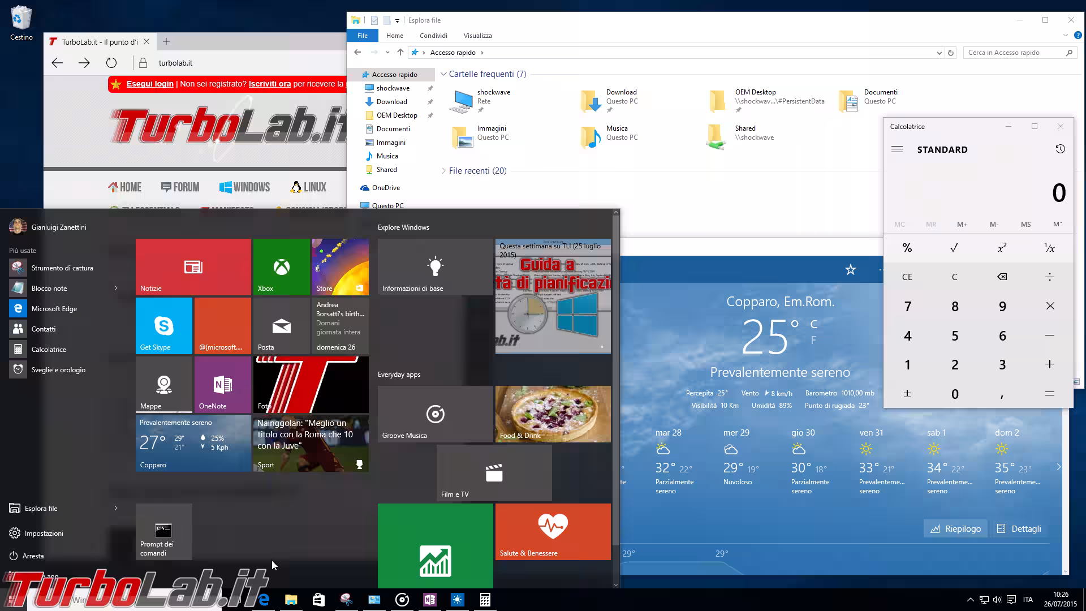Expand the File recenti (20) section
Screen dimensions: 1086x611
[x=445, y=170]
